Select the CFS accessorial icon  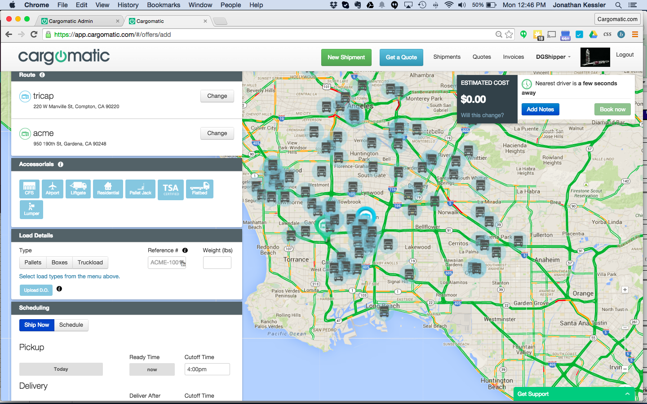[29, 189]
